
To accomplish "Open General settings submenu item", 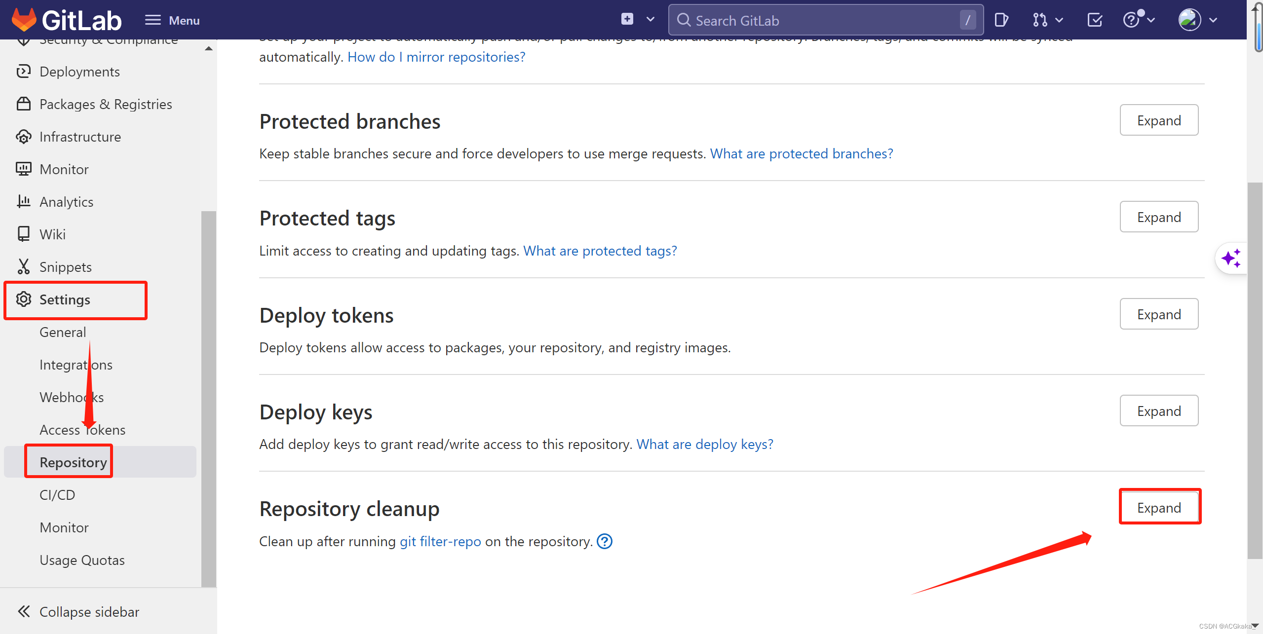I will click(x=63, y=332).
